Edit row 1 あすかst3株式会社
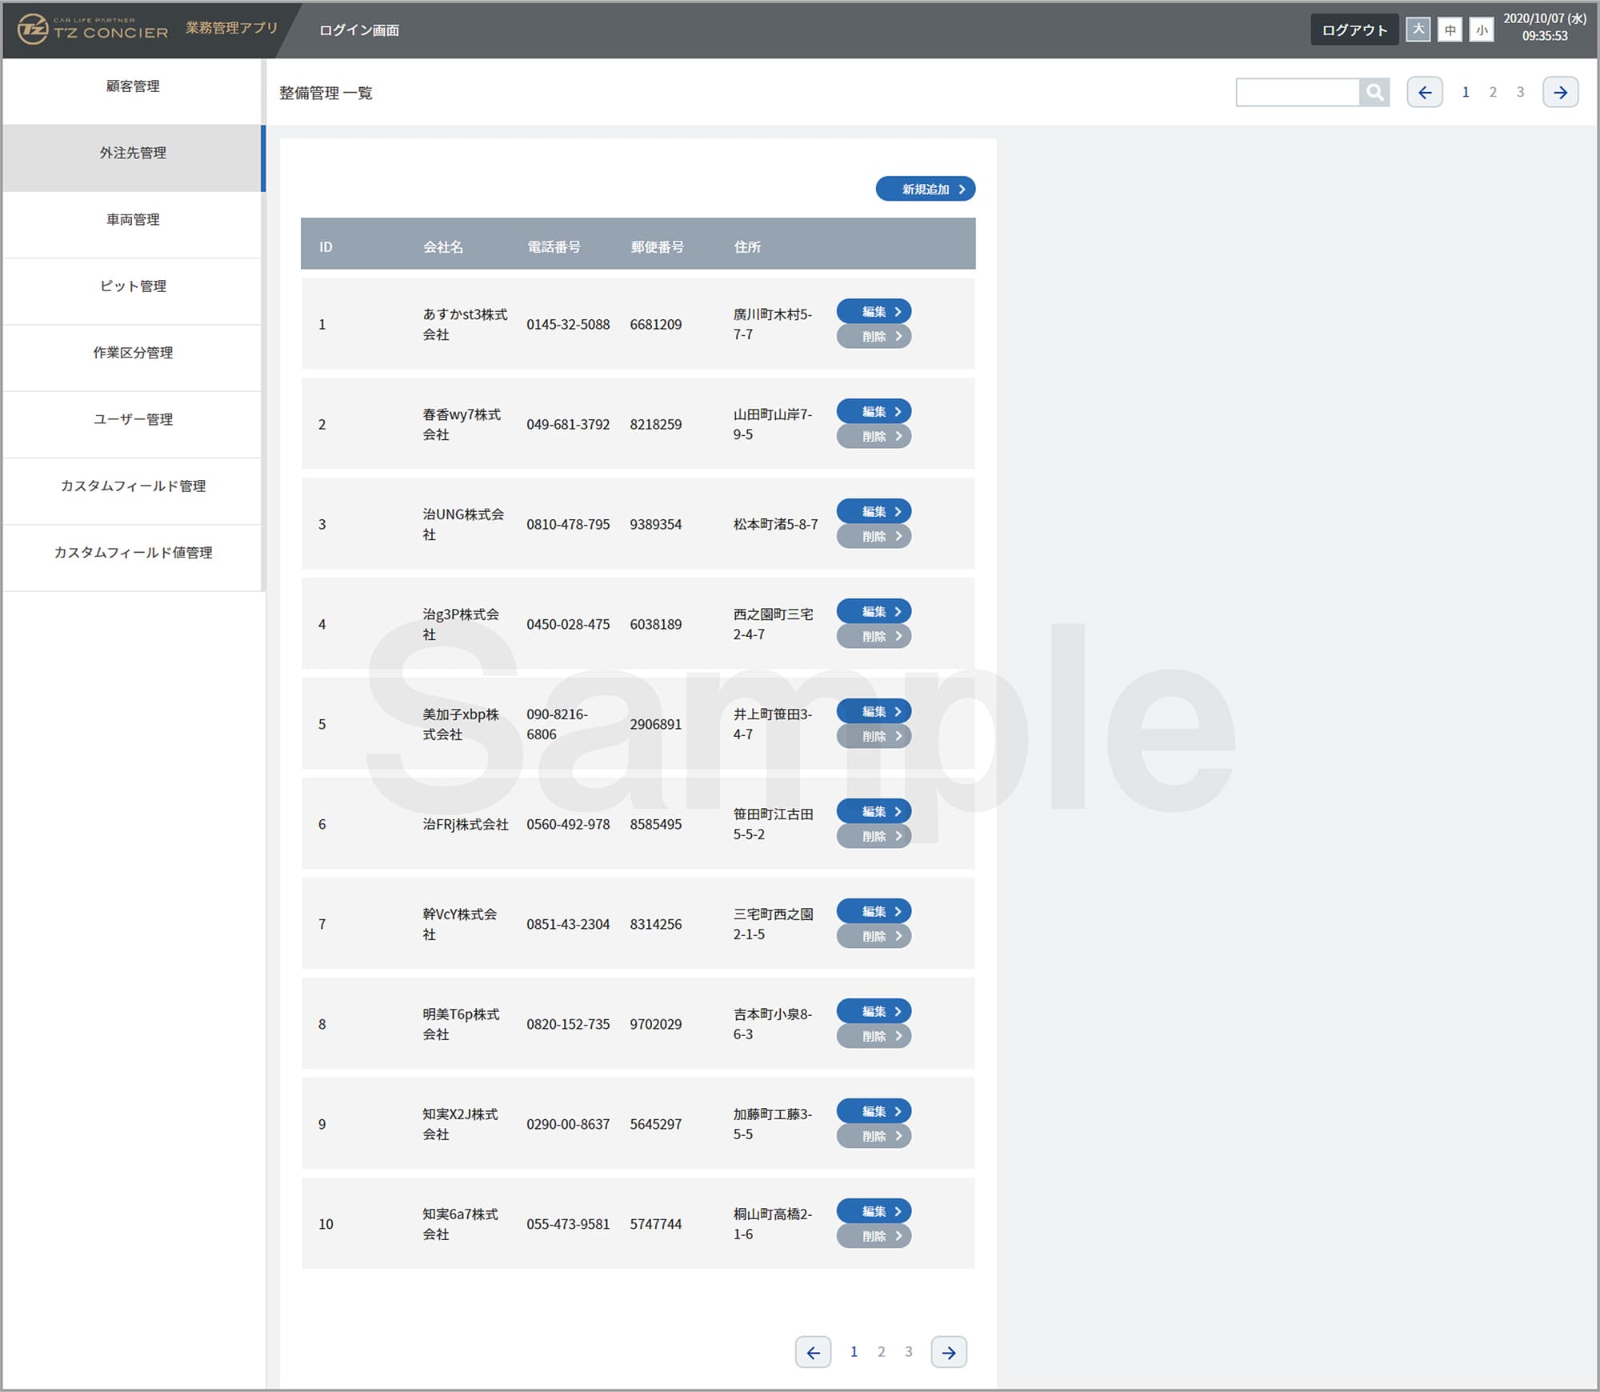The height and width of the screenshot is (1392, 1600). click(874, 311)
